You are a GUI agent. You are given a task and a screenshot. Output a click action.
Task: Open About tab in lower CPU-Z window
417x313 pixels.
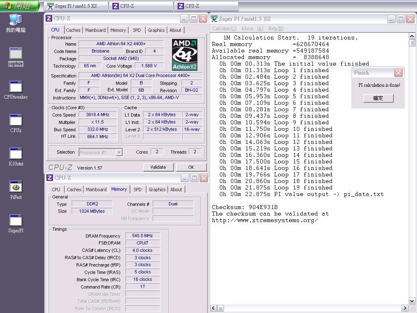pyautogui.click(x=176, y=190)
